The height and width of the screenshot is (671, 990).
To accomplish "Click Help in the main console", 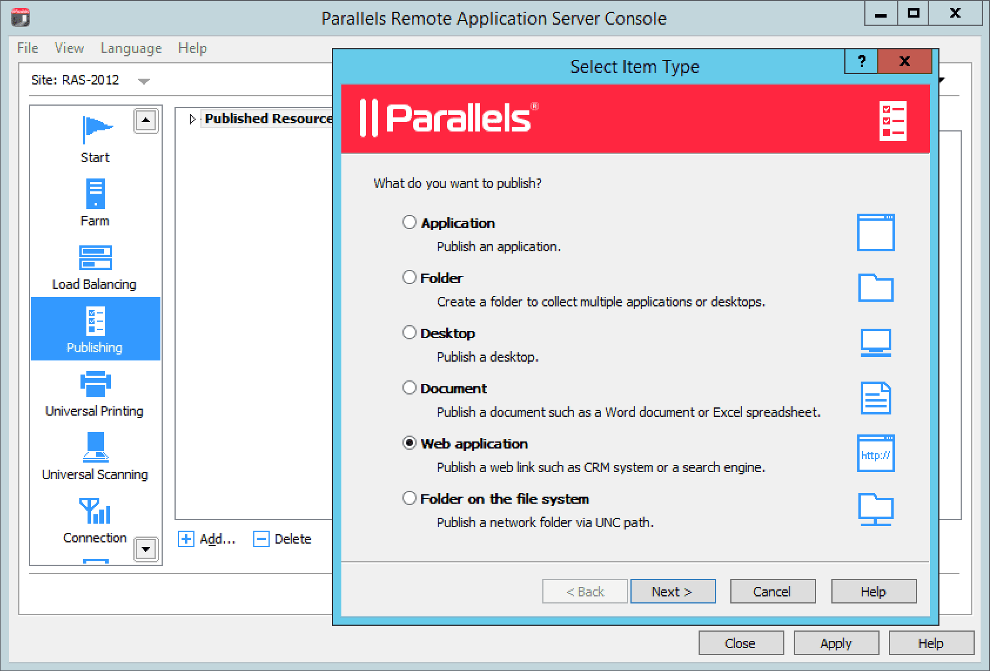I will click(x=931, y=643).
